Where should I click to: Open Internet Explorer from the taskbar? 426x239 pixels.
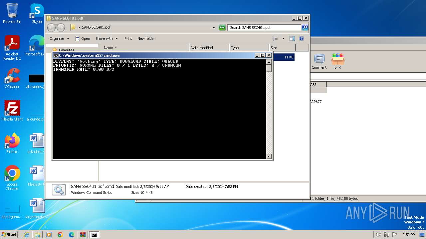click(27, 235)
